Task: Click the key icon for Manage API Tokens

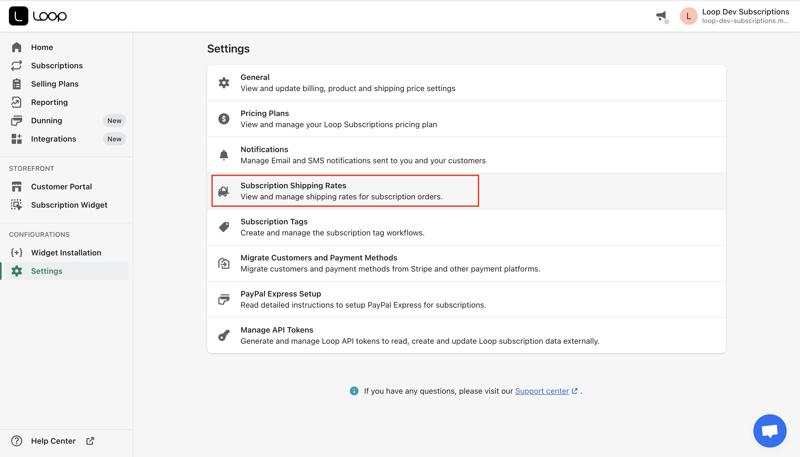Action: coord(224,335)
